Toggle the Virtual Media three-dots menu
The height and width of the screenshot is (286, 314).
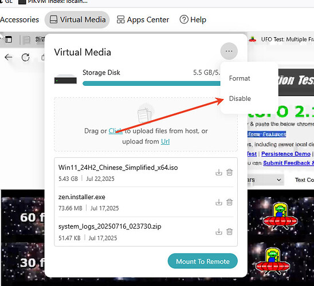pyautogui.click(x=229, y=51)
